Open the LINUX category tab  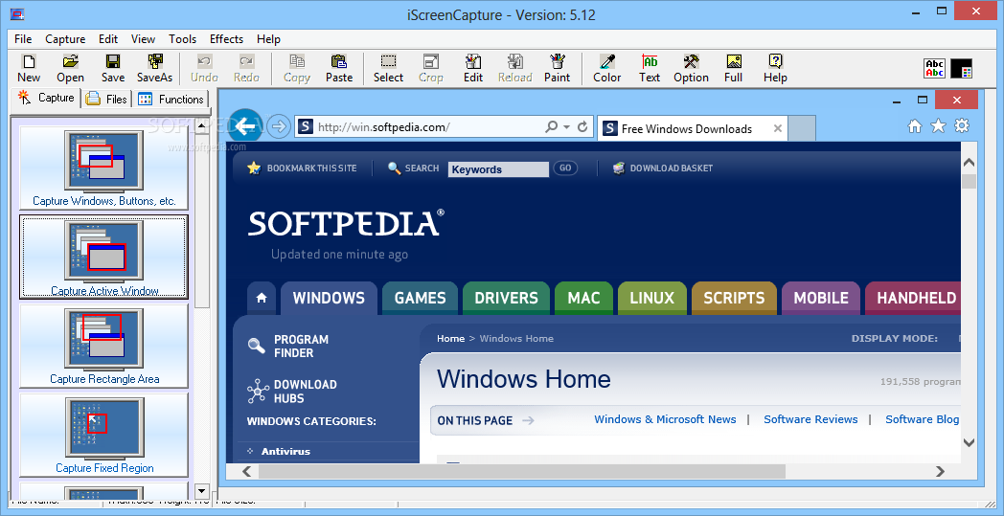pyautogui.click(x=651, y=298)
